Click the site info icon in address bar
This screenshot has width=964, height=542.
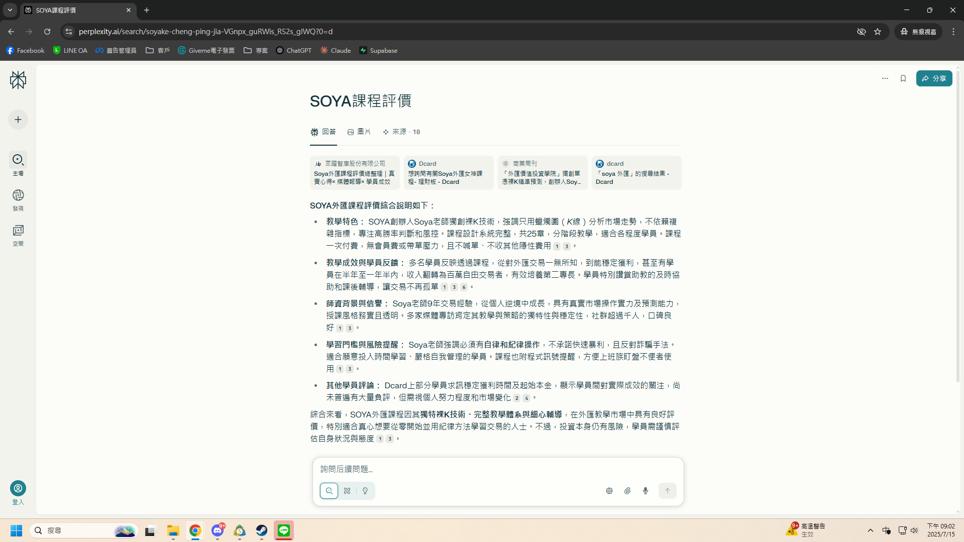click(x=69, y=32)
